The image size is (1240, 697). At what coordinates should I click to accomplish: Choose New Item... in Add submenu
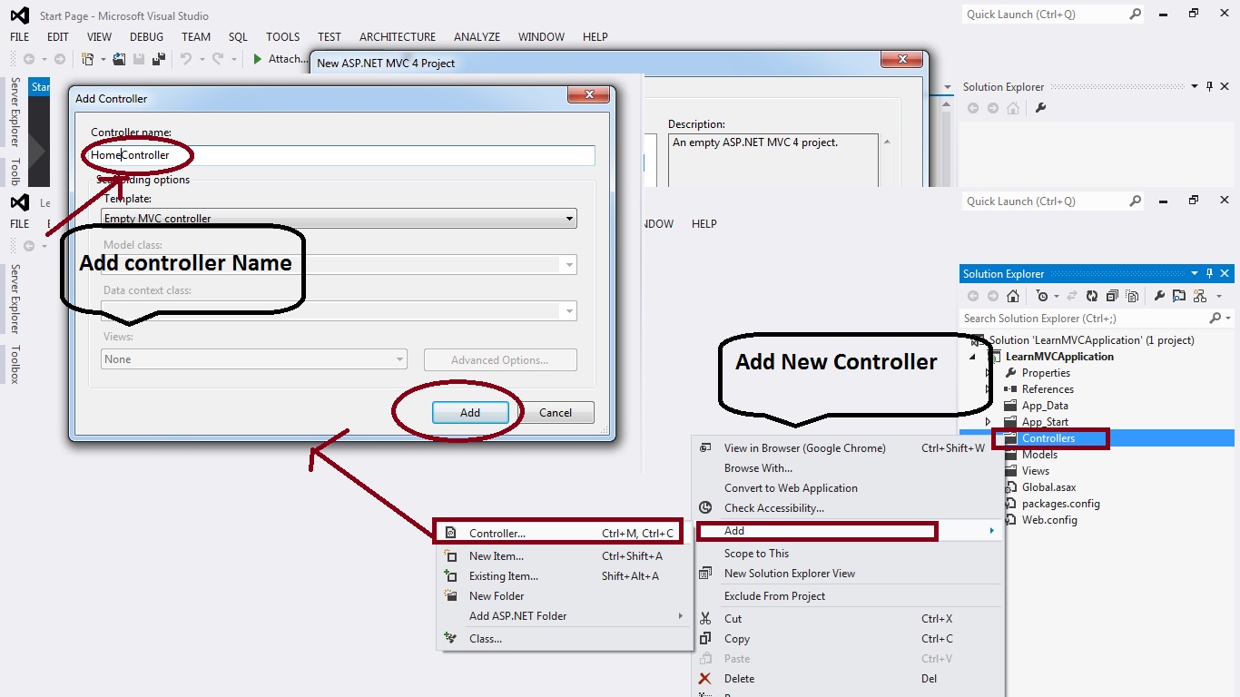[x=565, y=556]
